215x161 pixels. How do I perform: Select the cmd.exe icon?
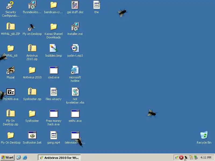coord(53,70)
